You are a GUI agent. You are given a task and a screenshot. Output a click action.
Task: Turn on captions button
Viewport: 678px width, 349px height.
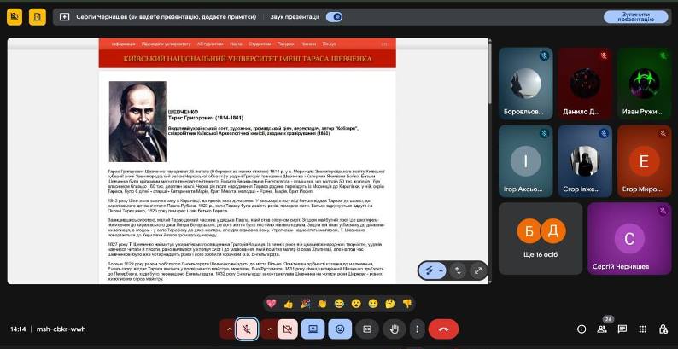point(367,329)
